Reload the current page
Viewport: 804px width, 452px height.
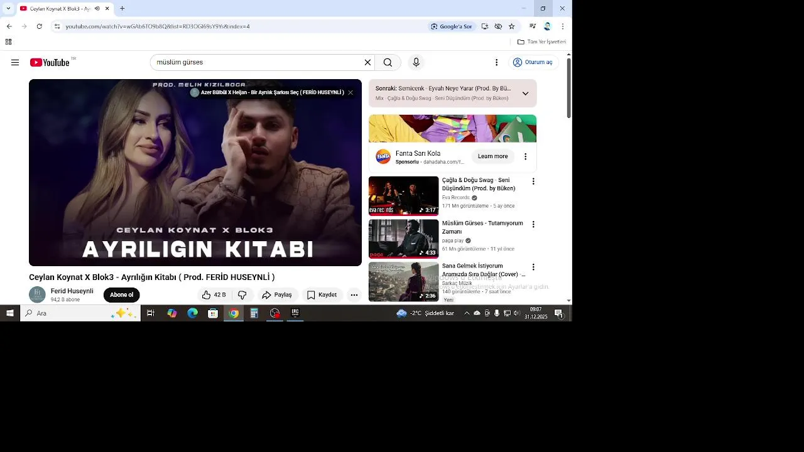tap(39, 26)
